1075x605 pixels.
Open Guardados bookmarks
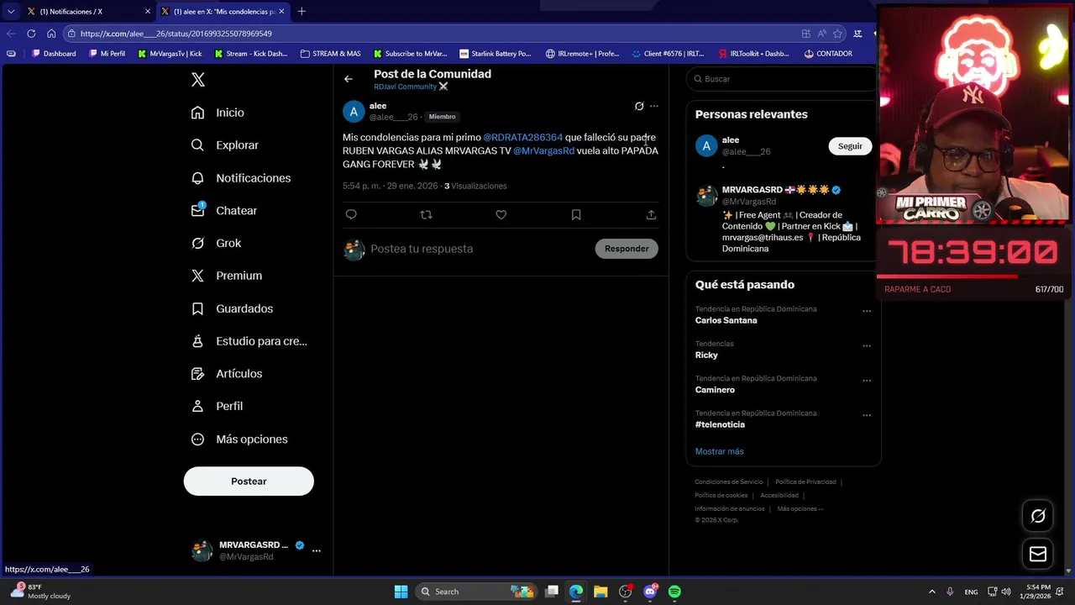(232, 309)
